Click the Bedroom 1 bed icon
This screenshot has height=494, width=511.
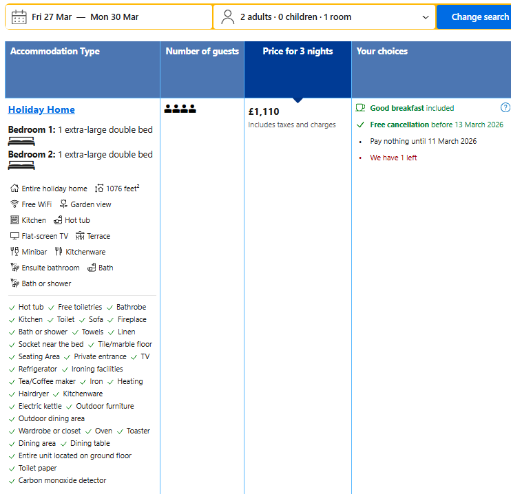(x=21, y=141)
